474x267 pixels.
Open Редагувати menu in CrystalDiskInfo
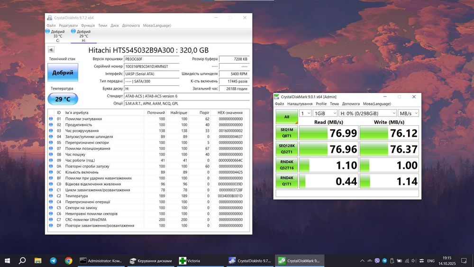(x=68, y=26)
